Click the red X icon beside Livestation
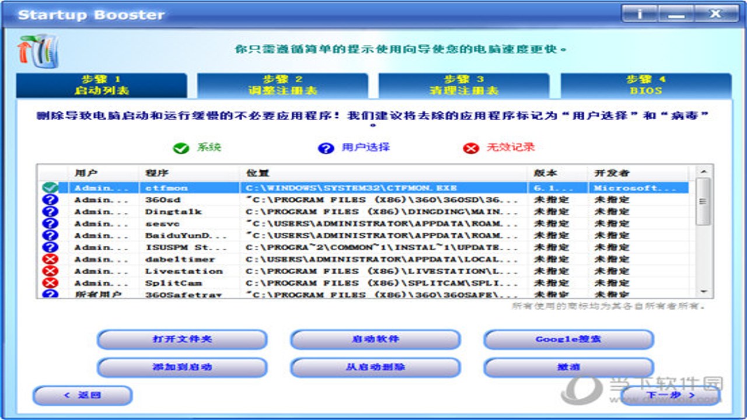The width and height of the screenshot is (747, 420). [50, 271]
